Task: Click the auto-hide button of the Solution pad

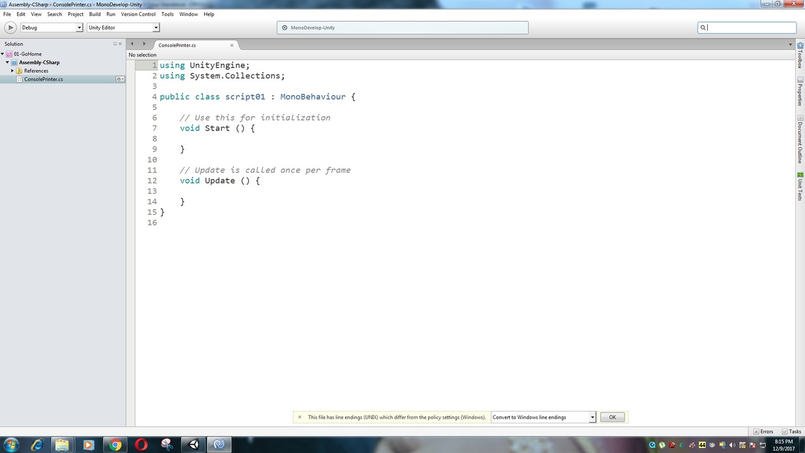Action: [115, 44]
